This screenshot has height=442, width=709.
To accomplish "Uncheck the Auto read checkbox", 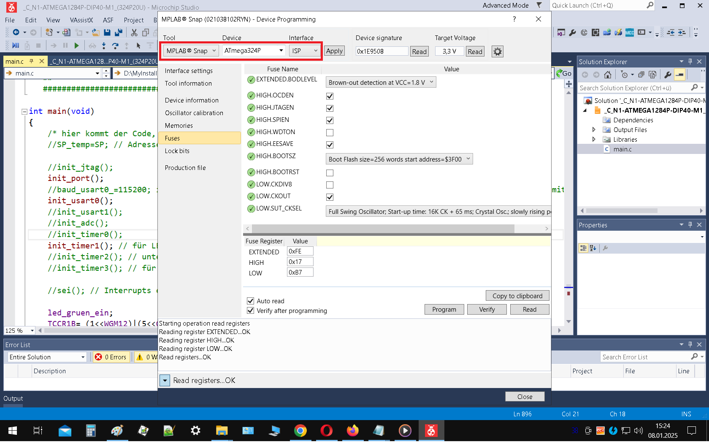I will tap(250, 301).
